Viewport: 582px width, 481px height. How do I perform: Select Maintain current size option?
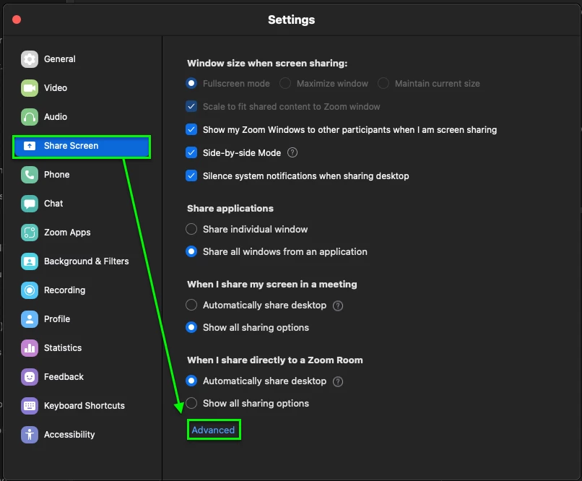(383, 83)
